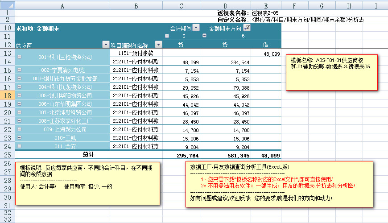This screenshot has height=223, width=388.
Task: Open the 会计期间 field dropdown
Action: coord(196,28)
